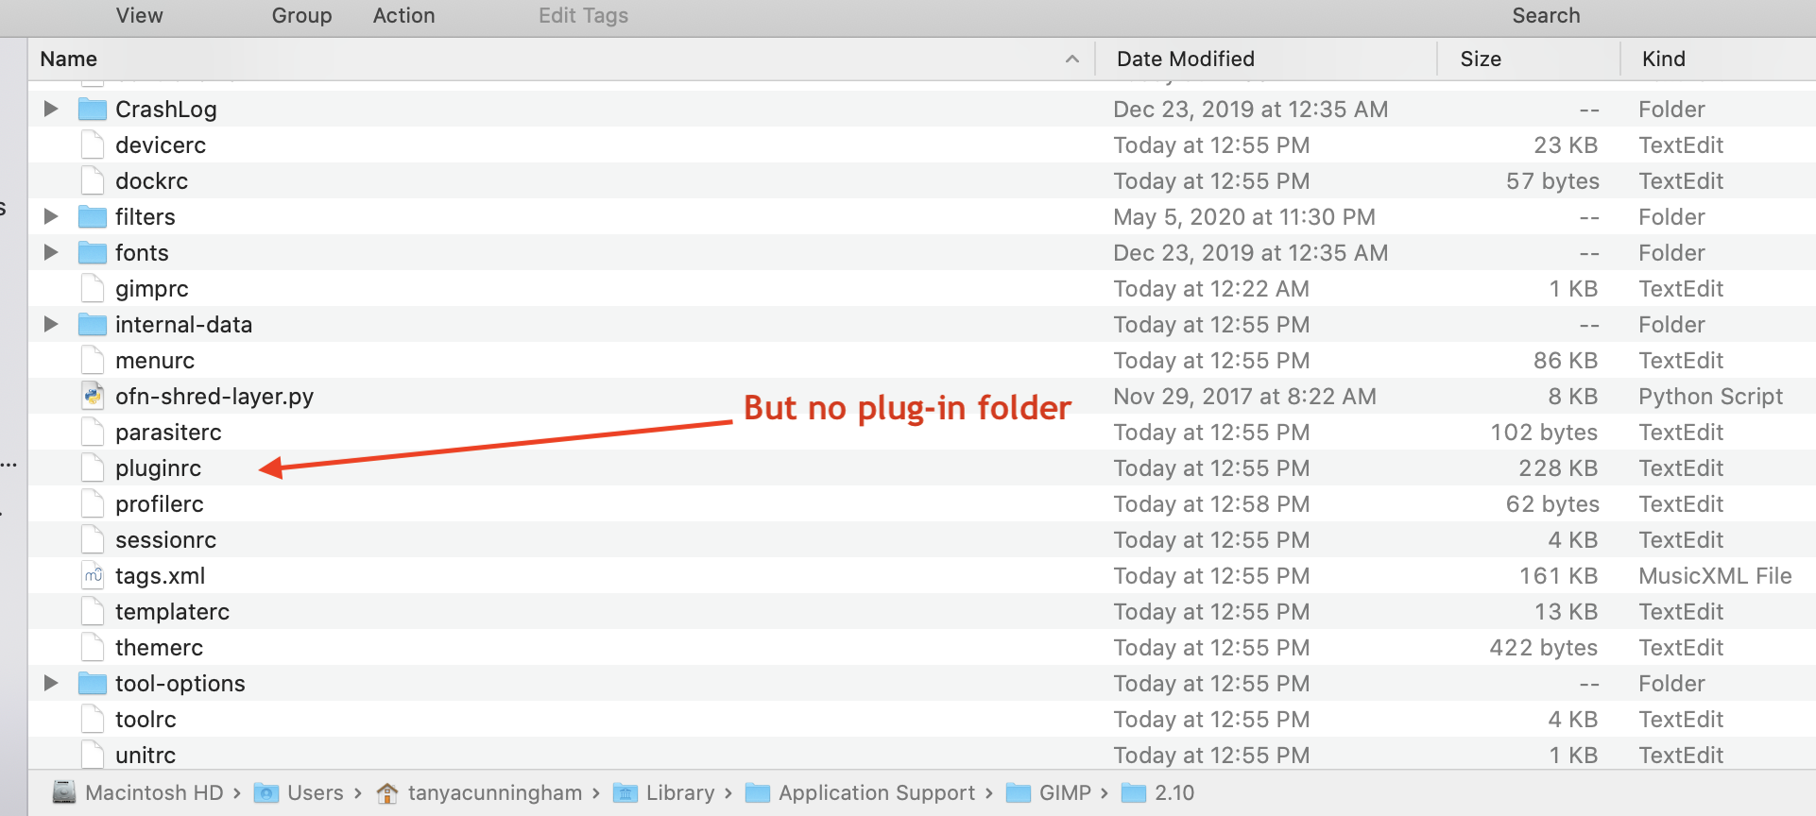Click the pluginrc document icon
Viewport: 1816px width, 816px height.
(93, 467)
